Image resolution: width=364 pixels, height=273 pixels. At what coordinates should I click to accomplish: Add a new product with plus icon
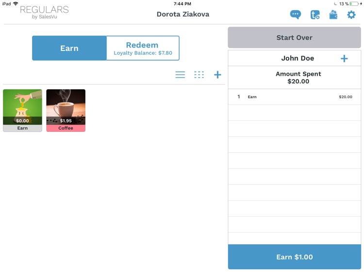[217, 75]
